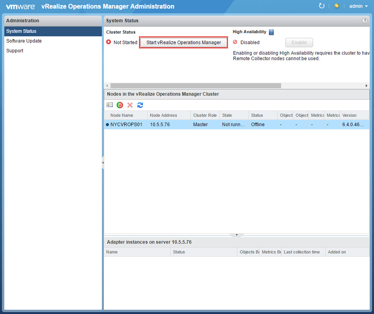Click the blue reload nodes icon
This screenshot has width=374, height=314.
click(140, 105)
